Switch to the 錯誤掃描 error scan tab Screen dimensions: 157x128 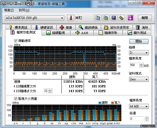88,27
